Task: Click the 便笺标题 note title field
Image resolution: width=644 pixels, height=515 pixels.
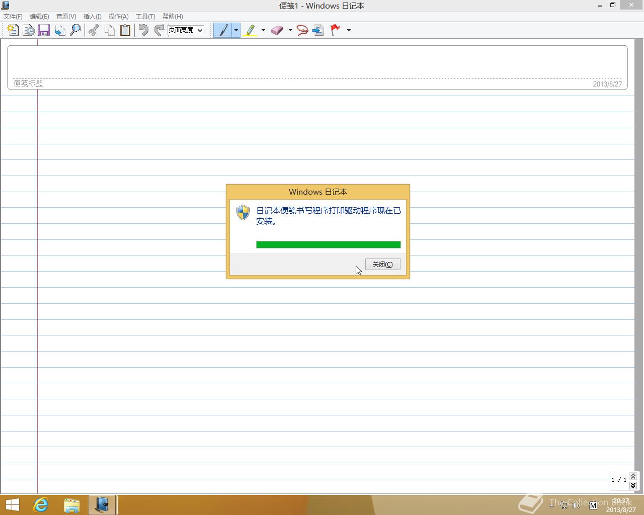Action: click(28, 83)
